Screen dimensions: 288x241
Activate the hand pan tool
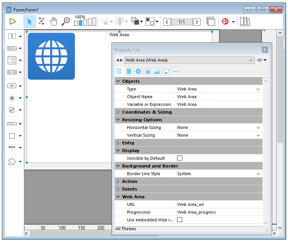click(53, 22)
